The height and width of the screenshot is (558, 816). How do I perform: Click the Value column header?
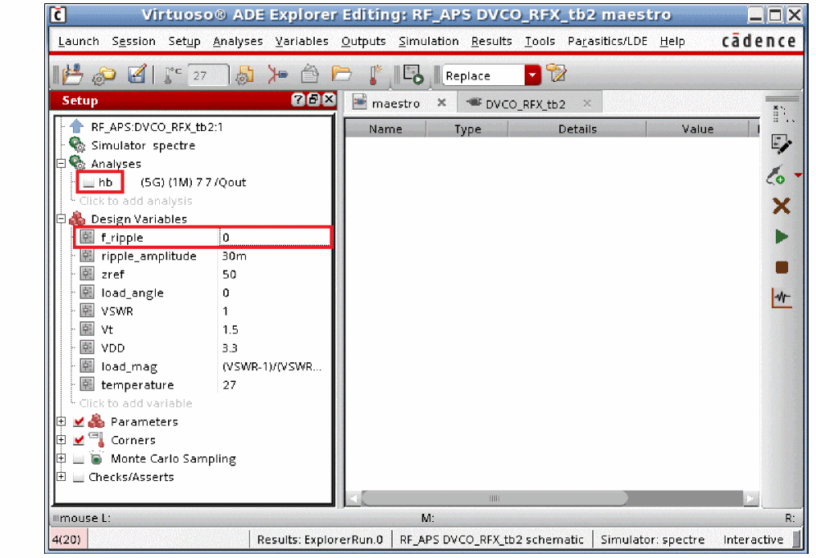[x=697, y=129]
